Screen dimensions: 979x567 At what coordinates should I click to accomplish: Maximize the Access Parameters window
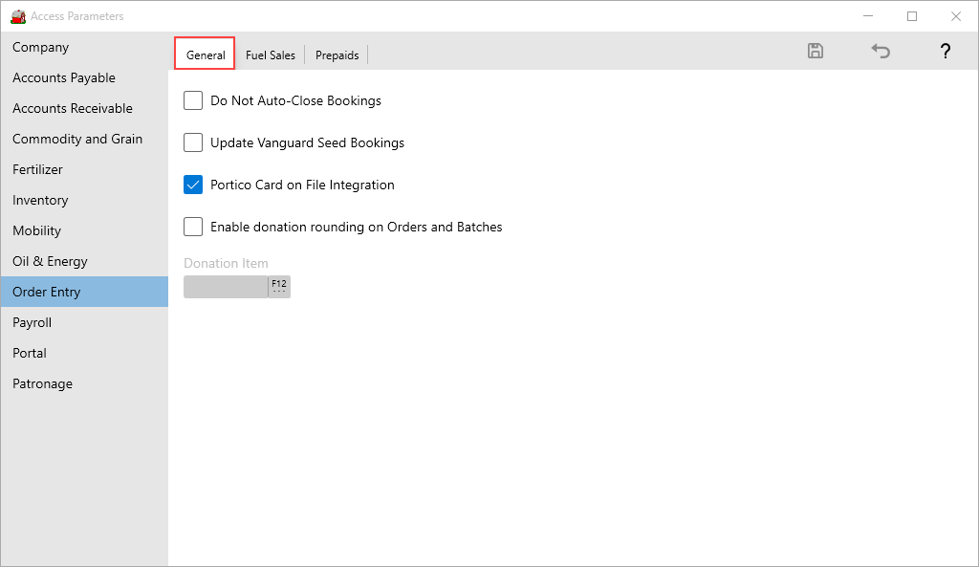click(x=912, y=16)
